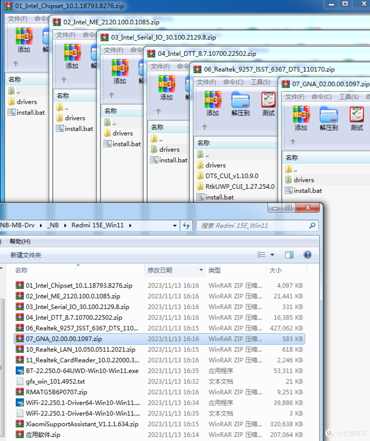
Task: Open Commands menu in 06_Realtek window
Action: point(233,82)
